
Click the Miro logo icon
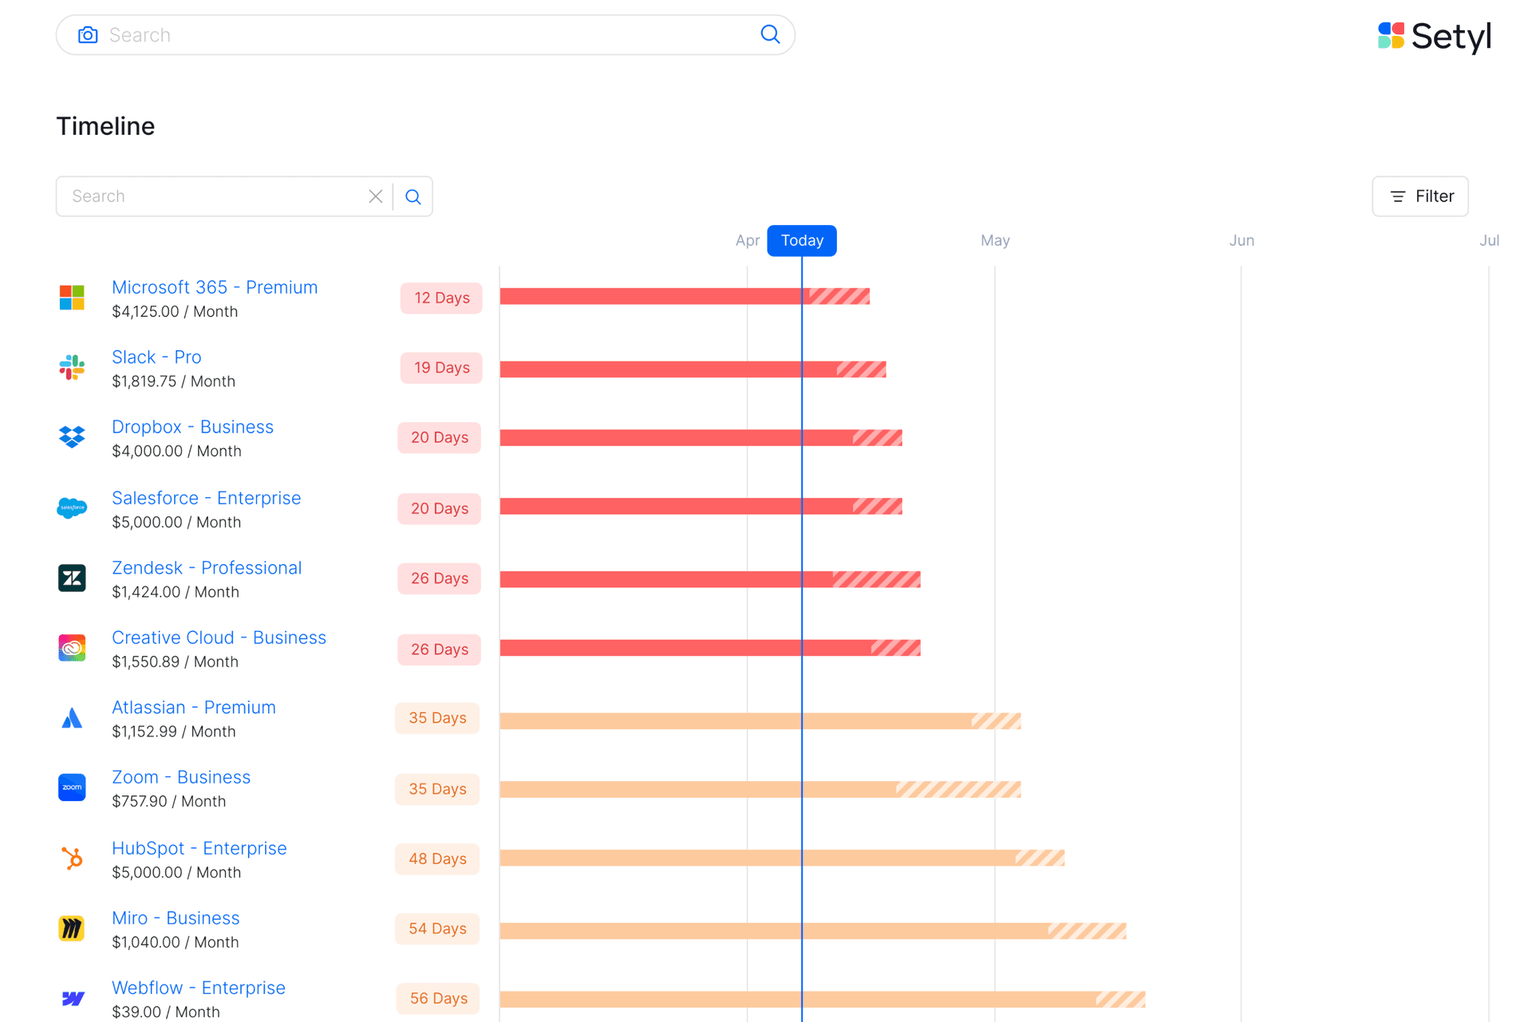[x=72, y=928]
